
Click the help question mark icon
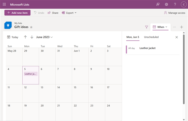point(175,4)
